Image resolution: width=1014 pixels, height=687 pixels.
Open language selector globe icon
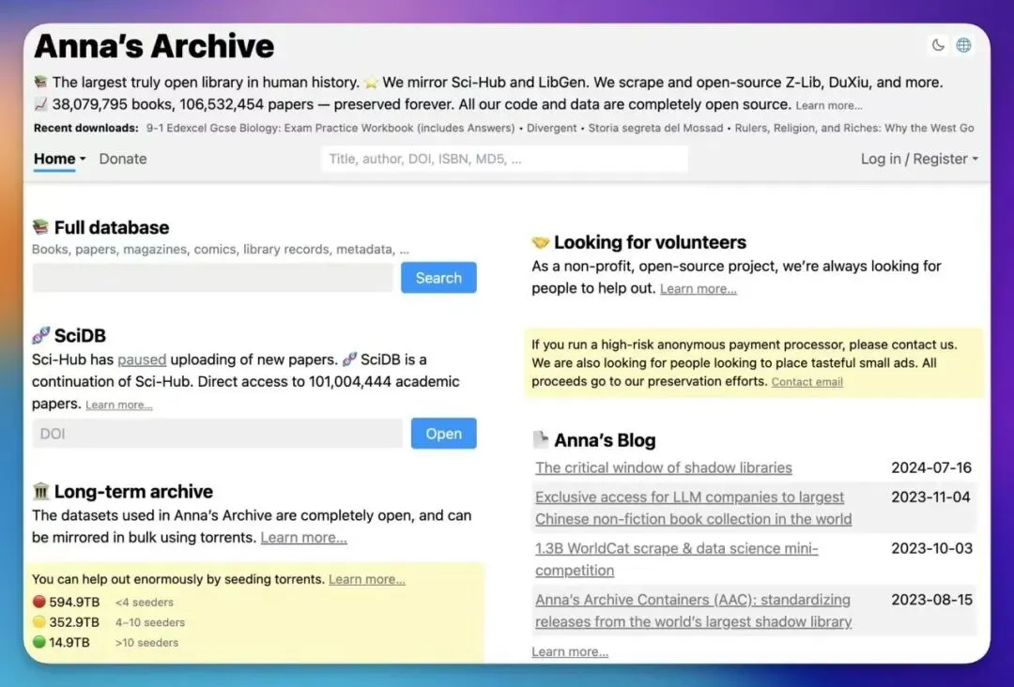963,45
